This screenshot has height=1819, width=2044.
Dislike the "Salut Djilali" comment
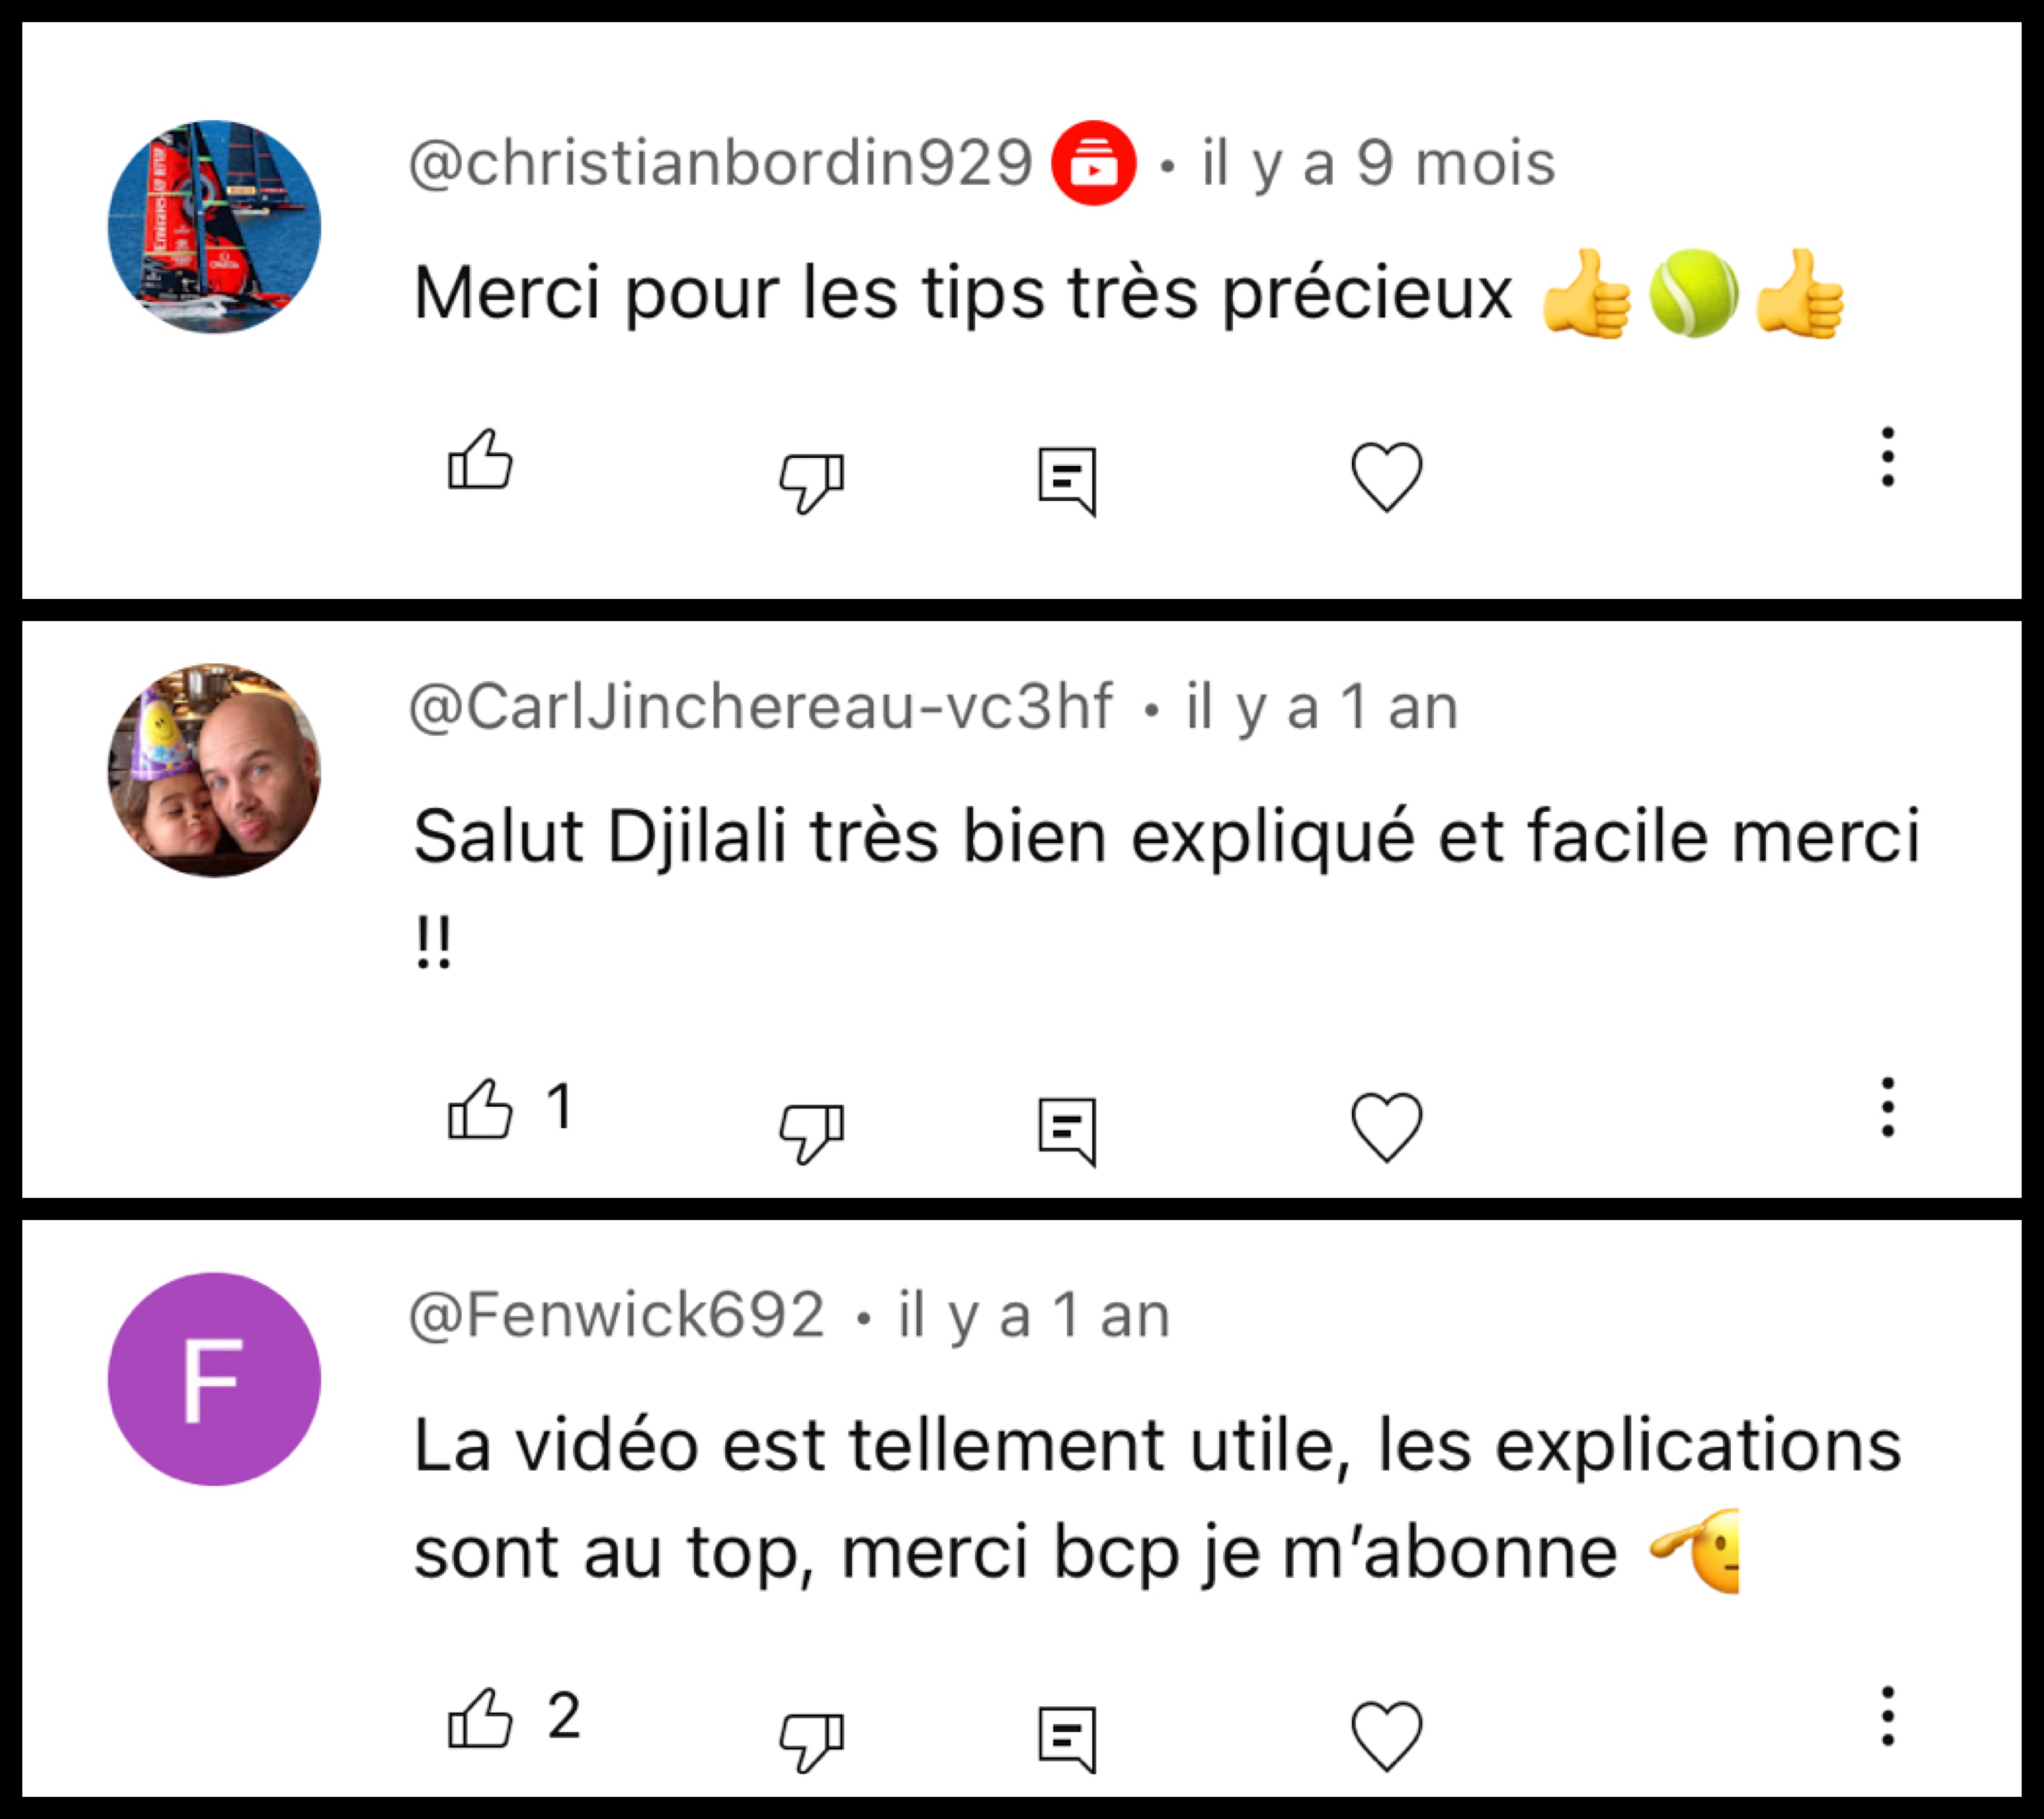(x=811, y=1132)
